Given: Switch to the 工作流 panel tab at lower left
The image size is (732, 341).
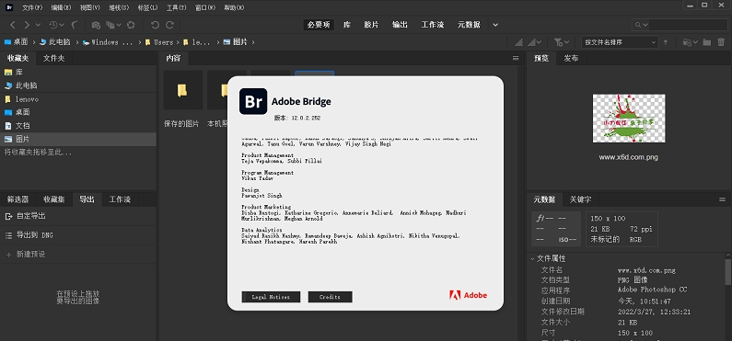Looking at the screenshot, I should pyautogui.click(x=120, y=199).
